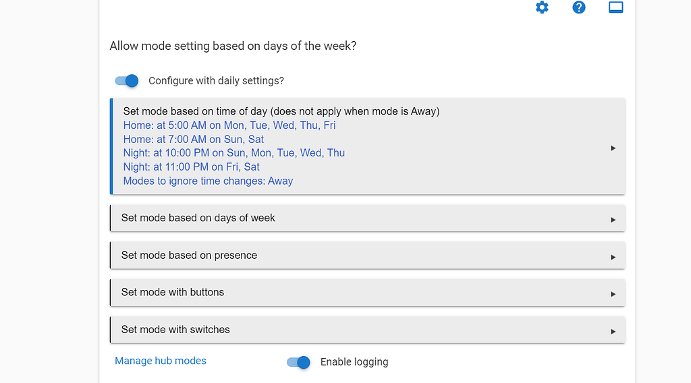The width and height of the screenshot is (691, 383).
Task: Expand Set mode based on presence
Action: pos(368,256)
